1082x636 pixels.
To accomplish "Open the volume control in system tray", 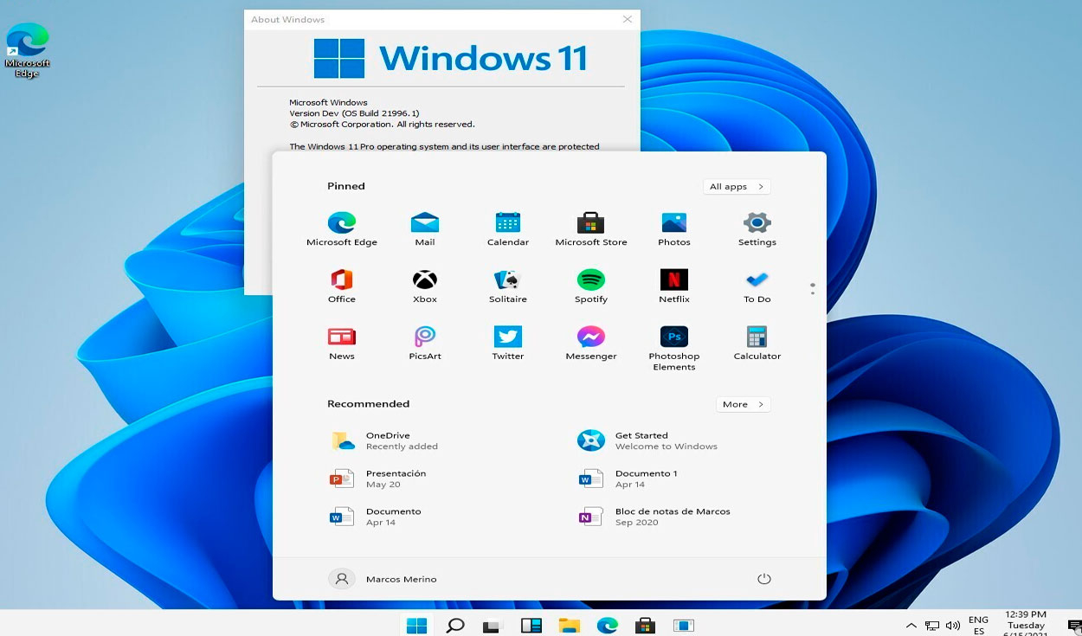I will pos(953,626).
